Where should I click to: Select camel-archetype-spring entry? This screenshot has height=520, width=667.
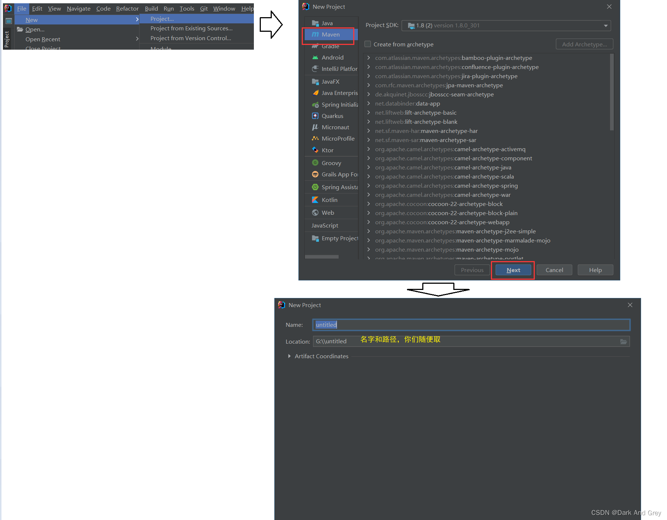446,186
